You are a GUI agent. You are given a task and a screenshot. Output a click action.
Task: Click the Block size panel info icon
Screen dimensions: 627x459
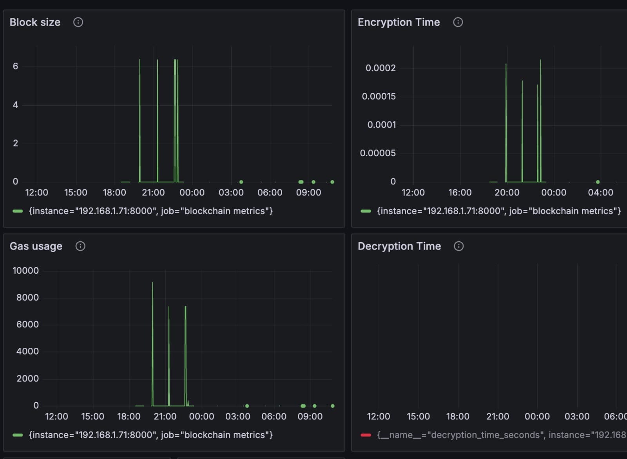pos(78,22)
